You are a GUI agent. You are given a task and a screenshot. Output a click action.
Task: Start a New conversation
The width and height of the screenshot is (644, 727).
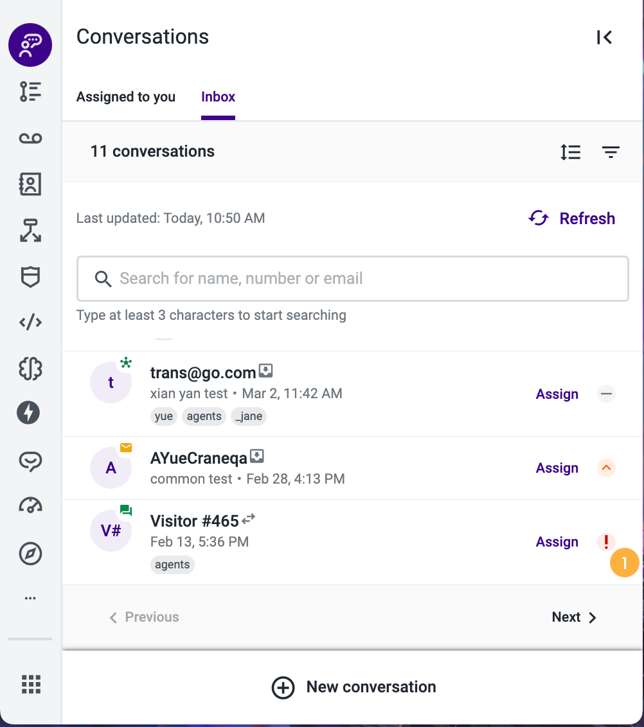353,687
